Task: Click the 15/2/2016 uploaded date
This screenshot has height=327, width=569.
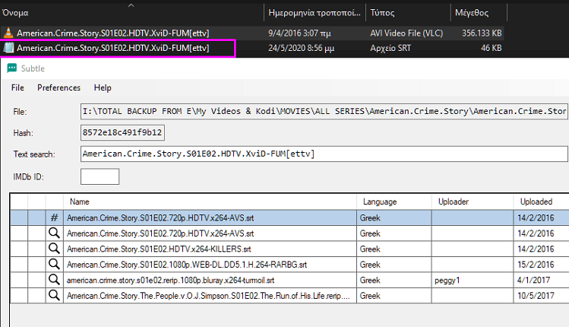Action: pos(536,265)
